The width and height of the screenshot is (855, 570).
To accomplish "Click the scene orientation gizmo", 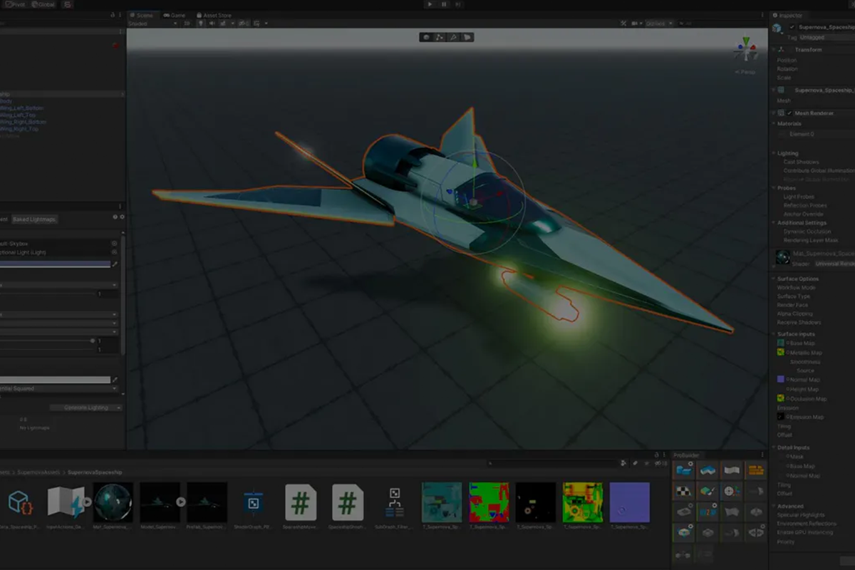I will coord(746,51).
